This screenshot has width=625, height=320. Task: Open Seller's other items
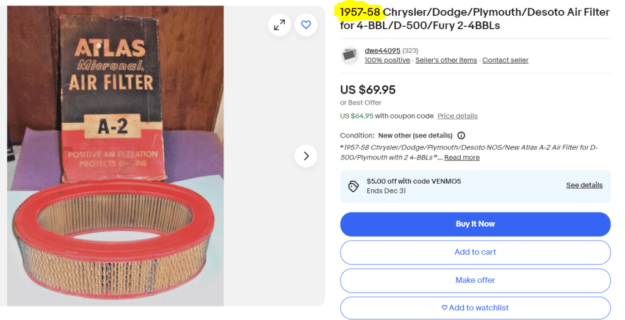coord(446,60)
